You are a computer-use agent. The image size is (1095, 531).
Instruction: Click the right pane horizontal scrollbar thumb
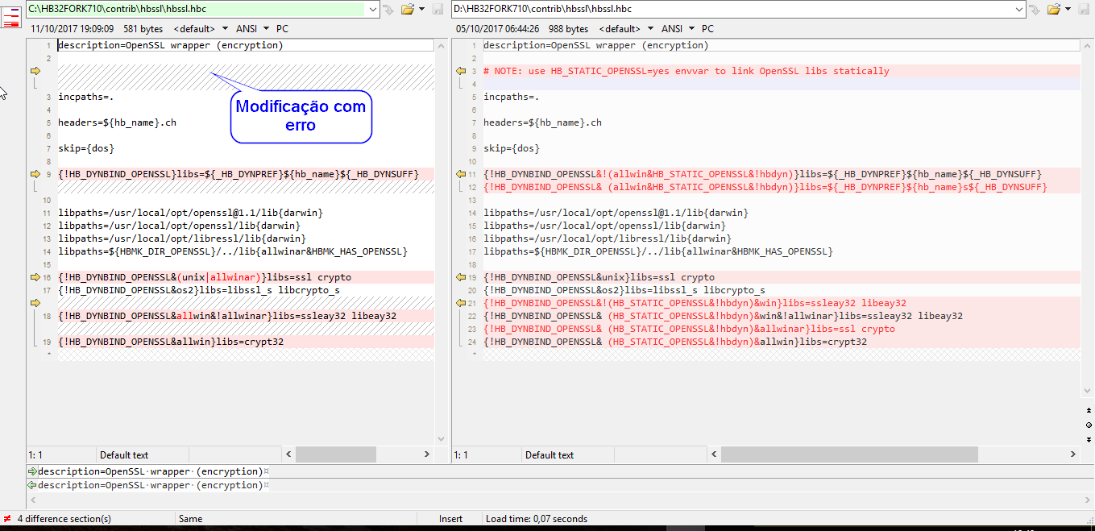848,454
